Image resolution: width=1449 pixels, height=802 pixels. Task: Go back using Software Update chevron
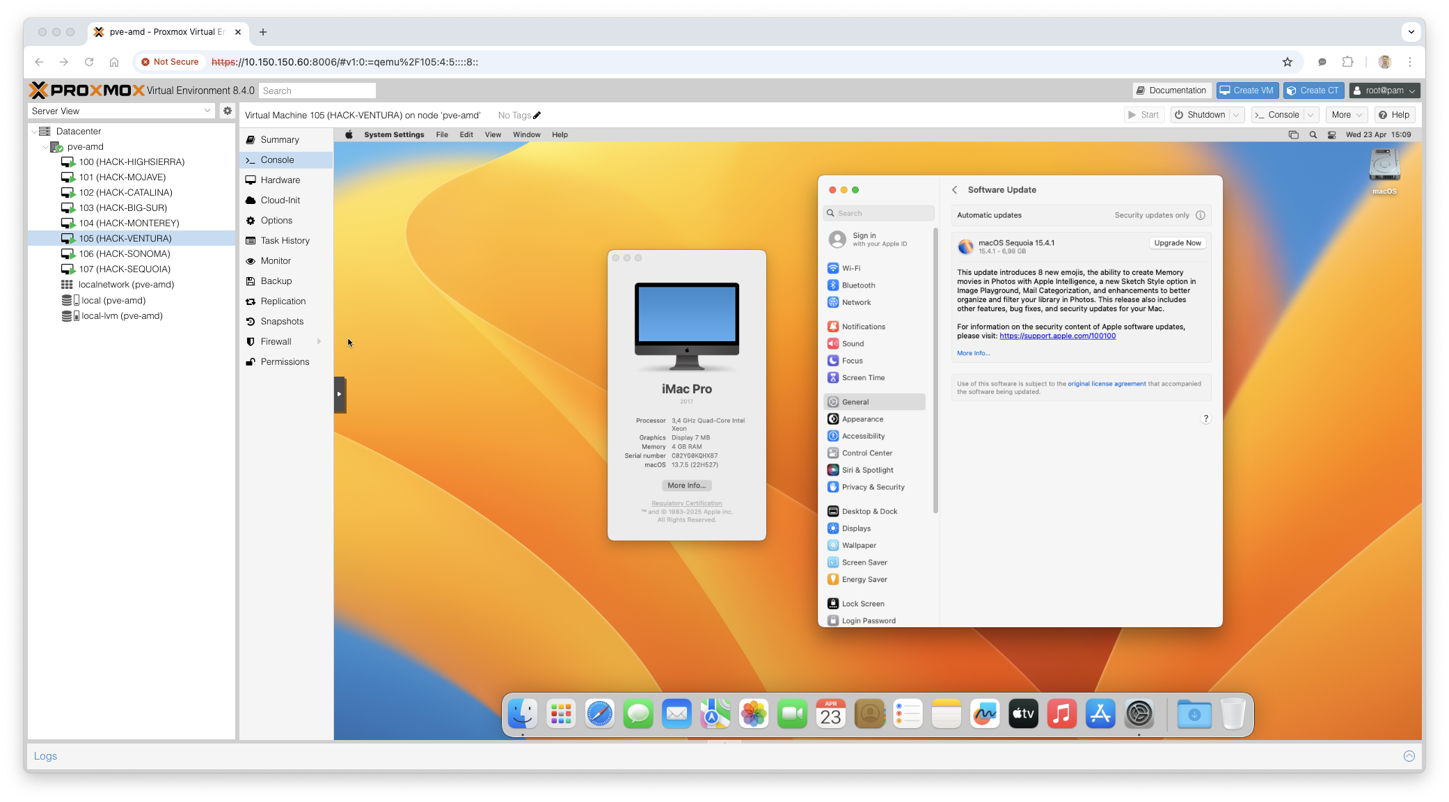[x=955, y=190]
